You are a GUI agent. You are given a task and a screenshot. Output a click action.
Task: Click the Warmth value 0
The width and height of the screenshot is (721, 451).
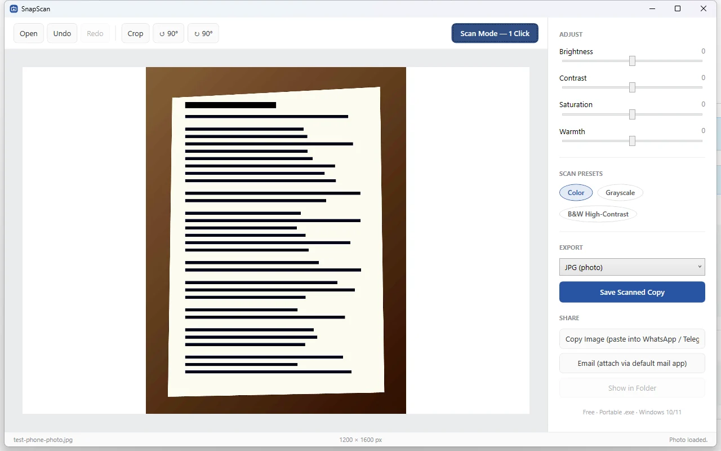703,131
